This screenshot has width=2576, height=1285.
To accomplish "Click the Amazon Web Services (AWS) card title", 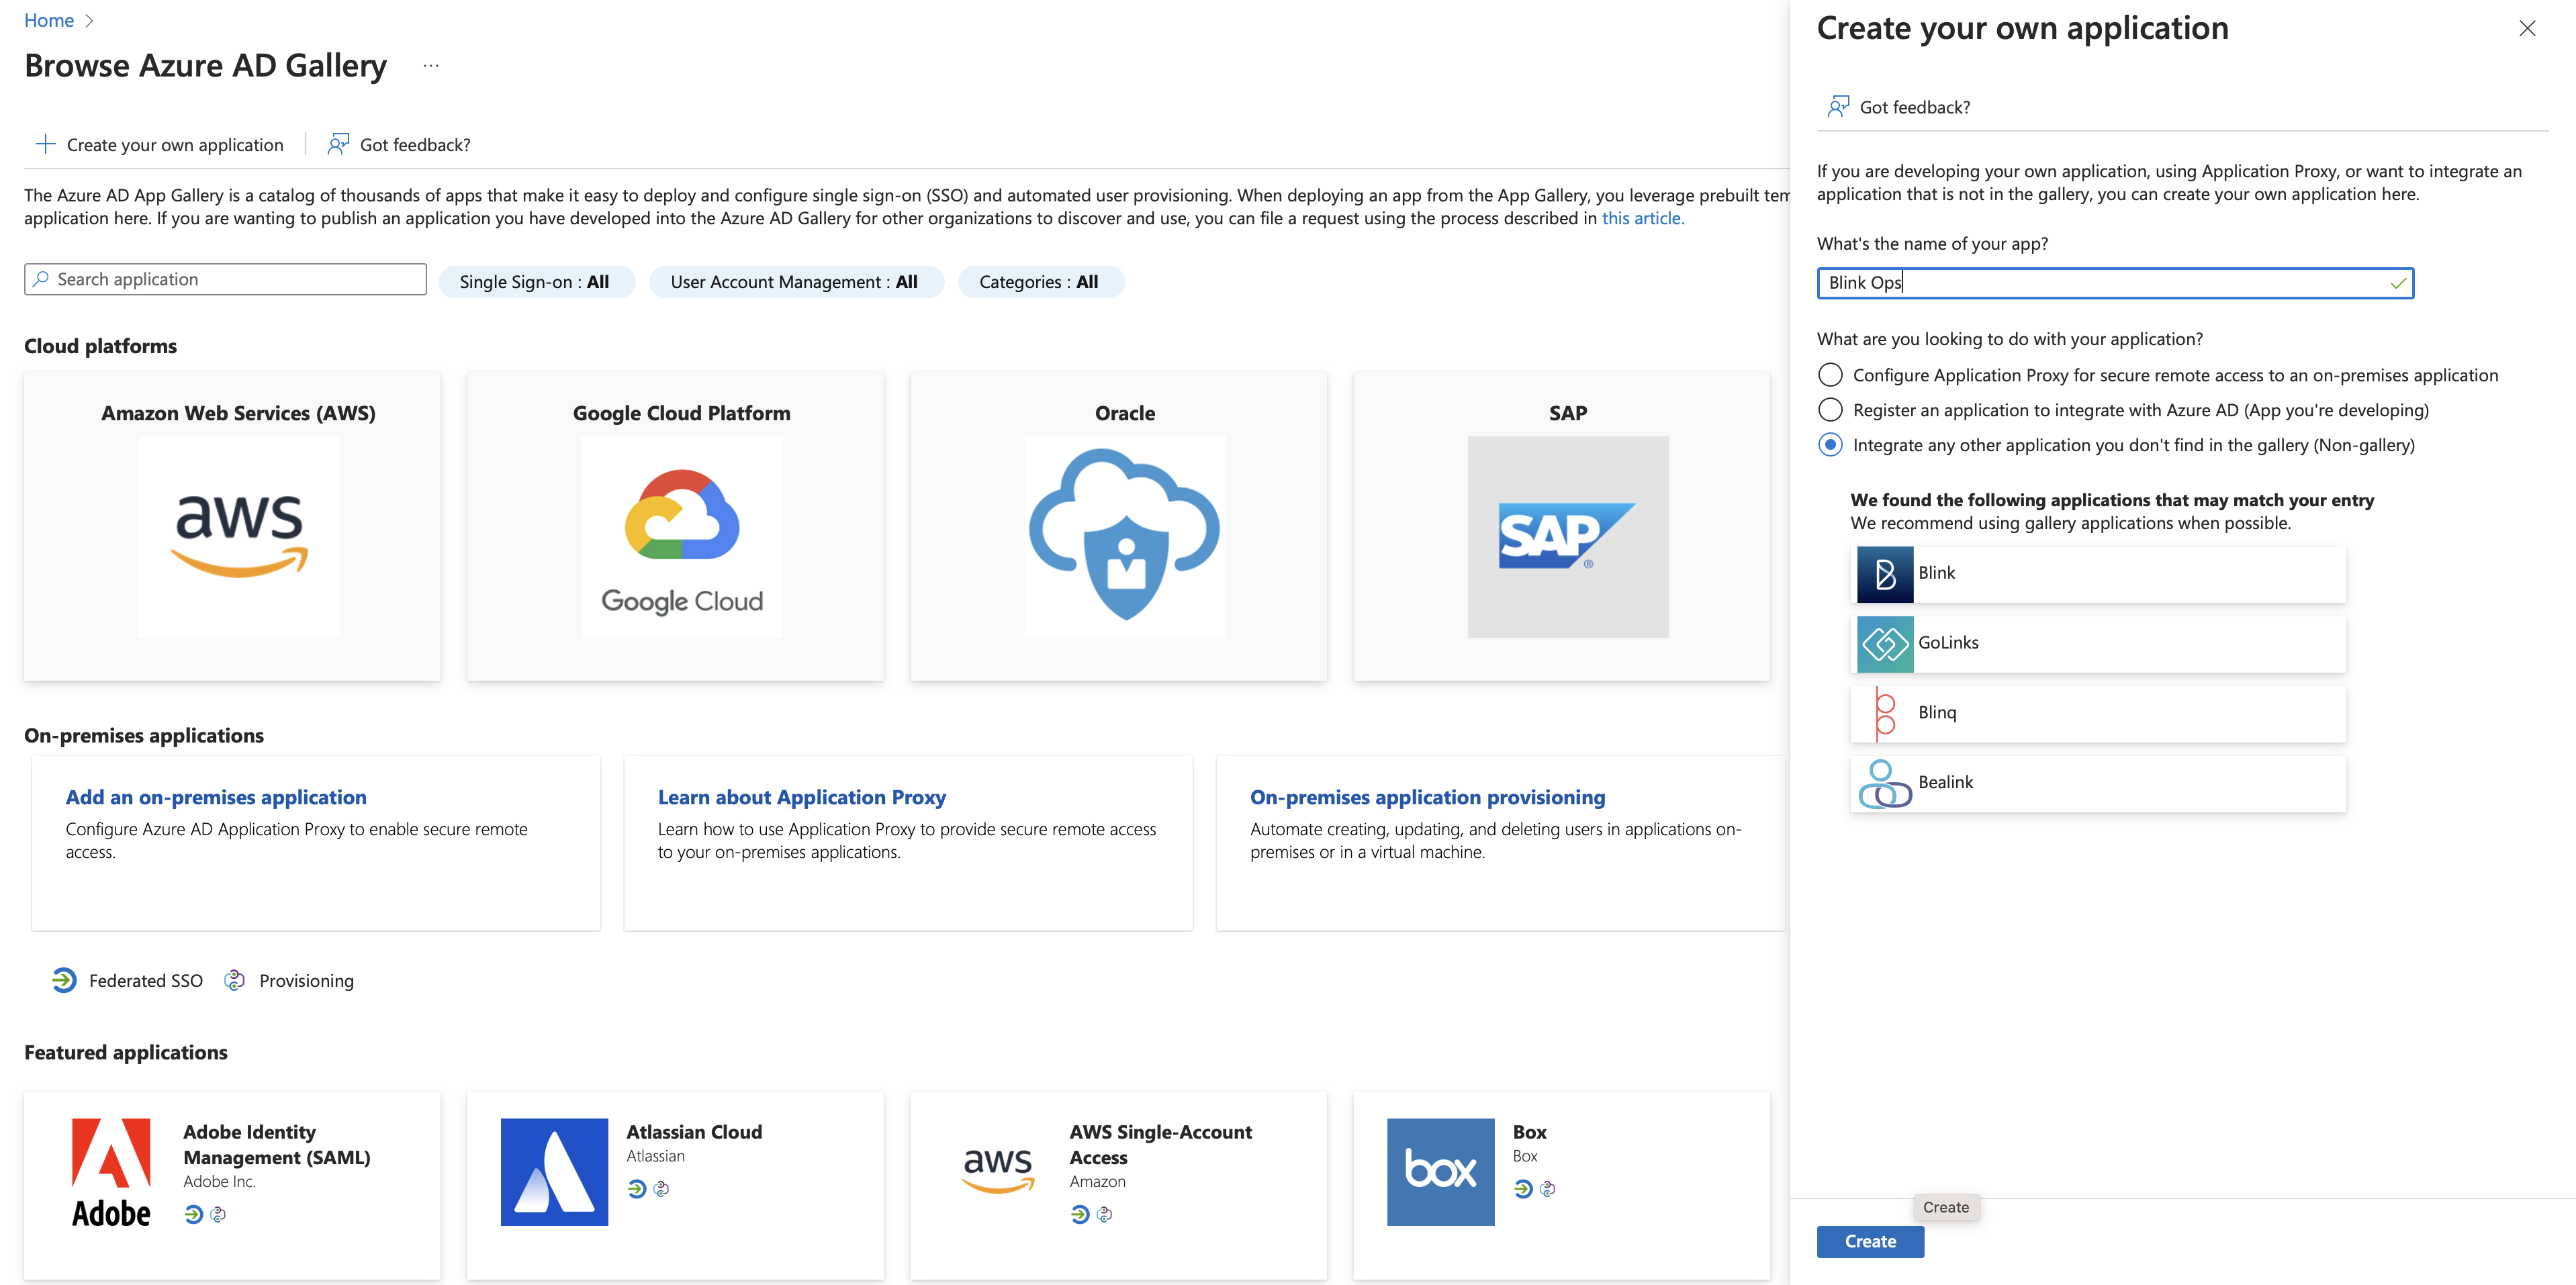I will click(238, 413).
